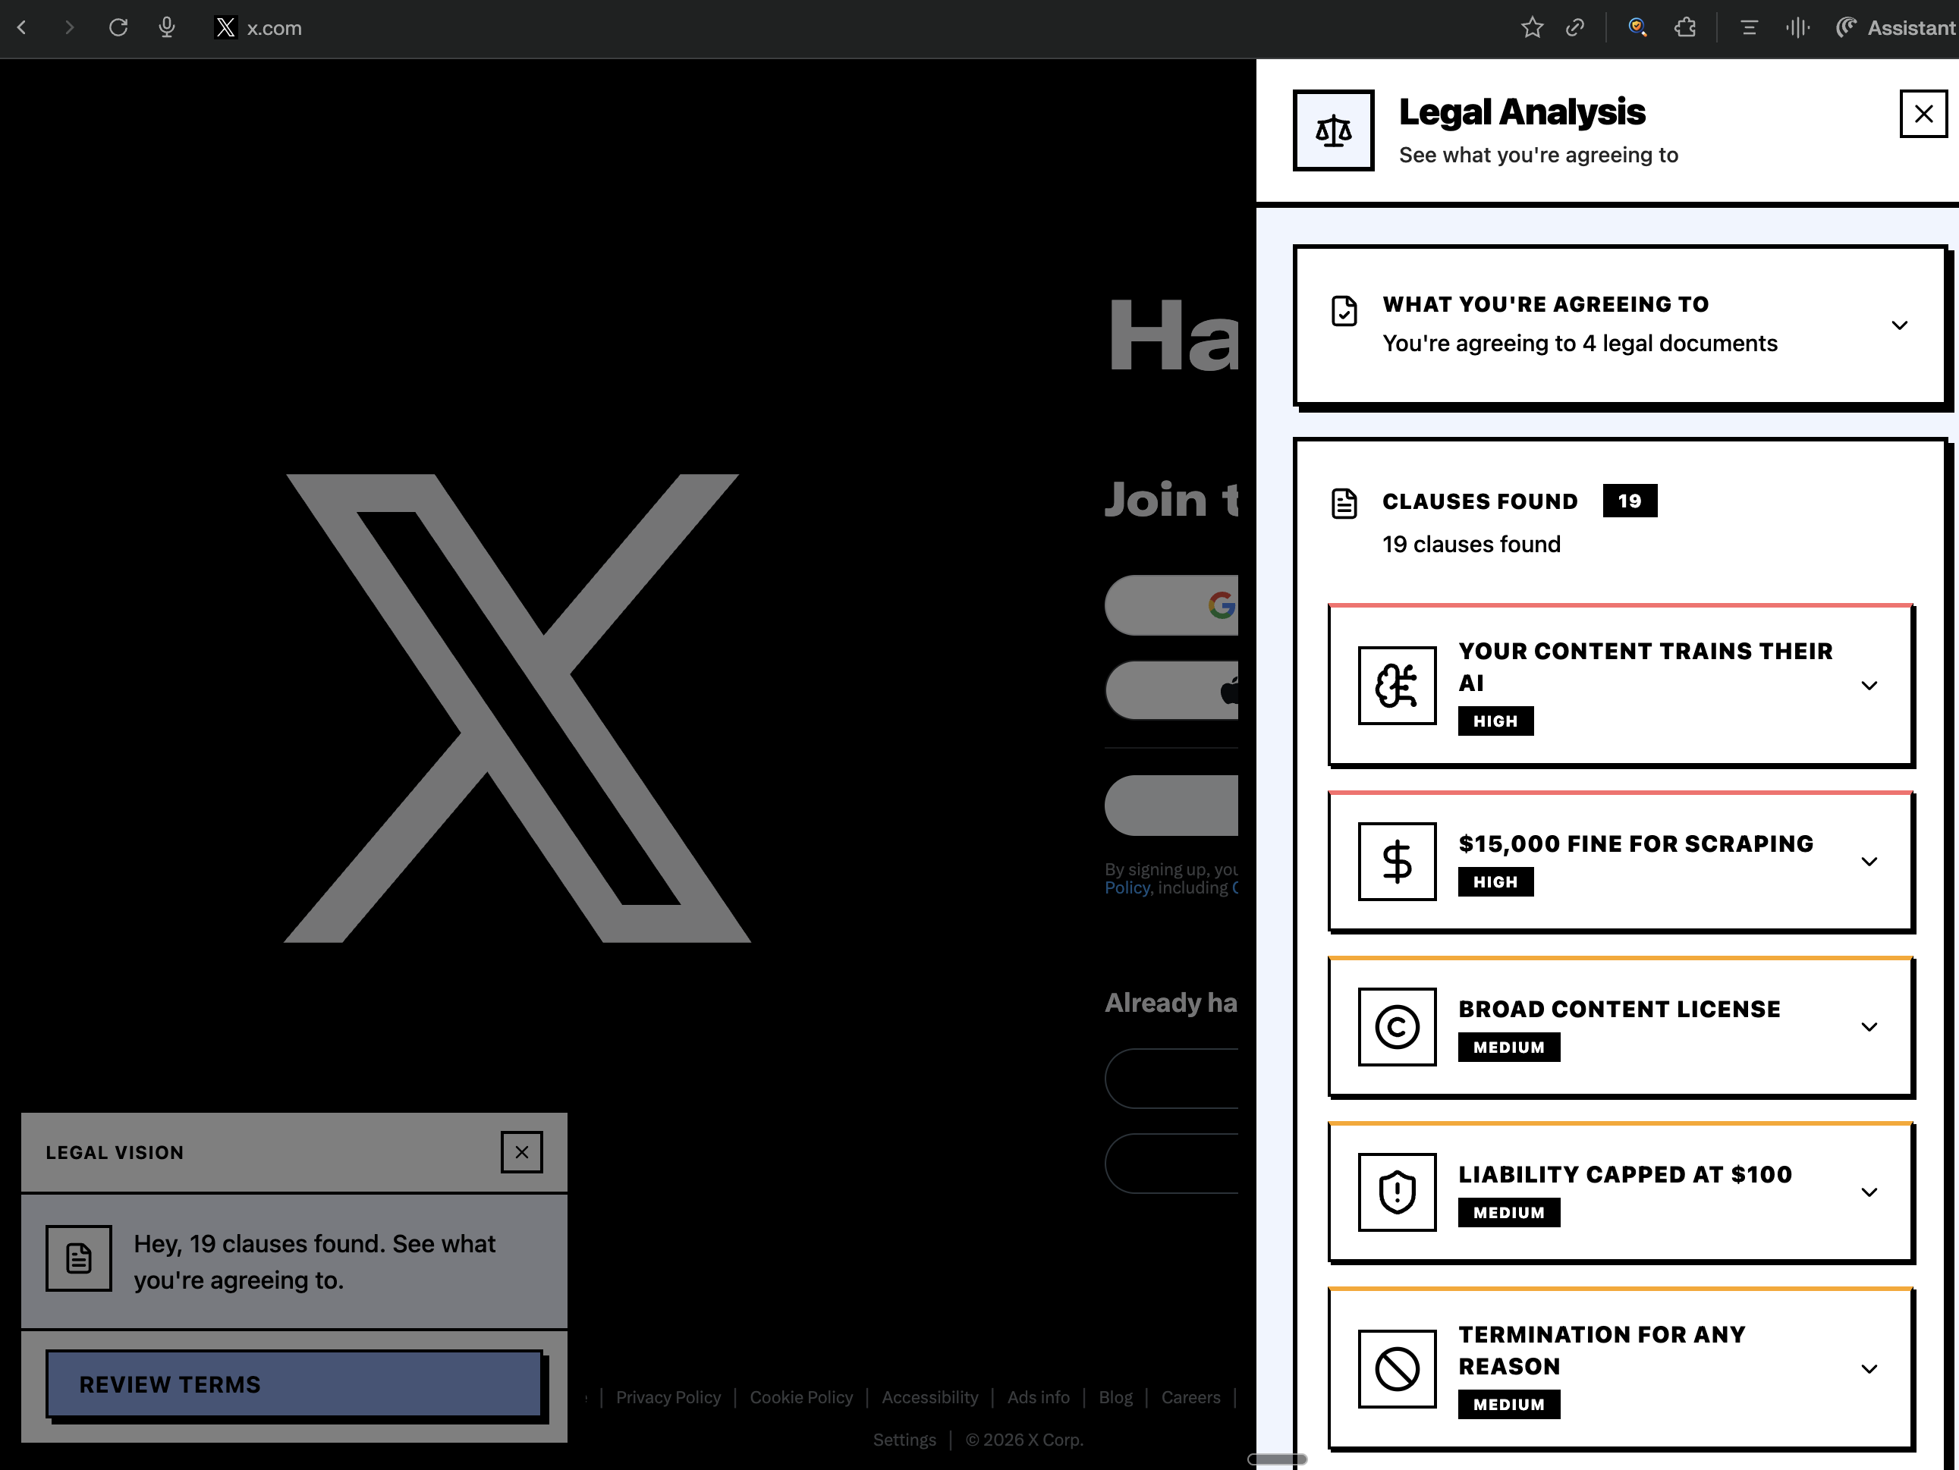
Task: Click the copyright icon on Broad Content License
Action: [x=1397, y=1027]
